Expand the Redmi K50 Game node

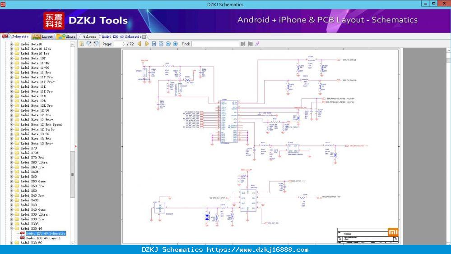[x=11, y=181]
